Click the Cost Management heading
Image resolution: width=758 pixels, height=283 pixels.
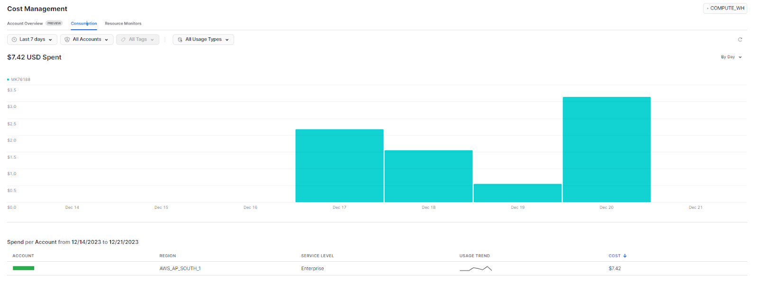(x=37, y=9)
